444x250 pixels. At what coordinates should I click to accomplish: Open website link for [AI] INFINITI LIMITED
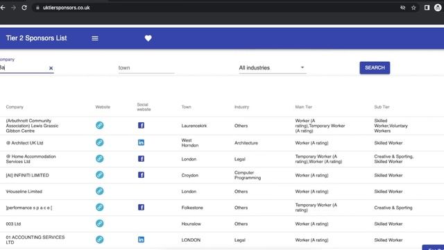coord(100,175)
